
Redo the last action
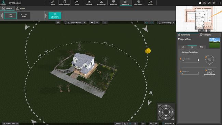click(x=97, y=23)
